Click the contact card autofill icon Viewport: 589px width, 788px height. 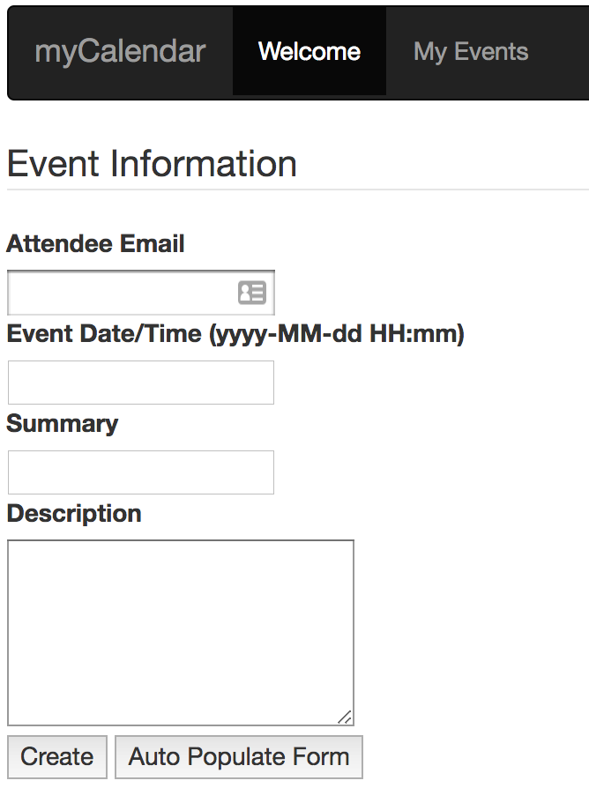(252, 293)
